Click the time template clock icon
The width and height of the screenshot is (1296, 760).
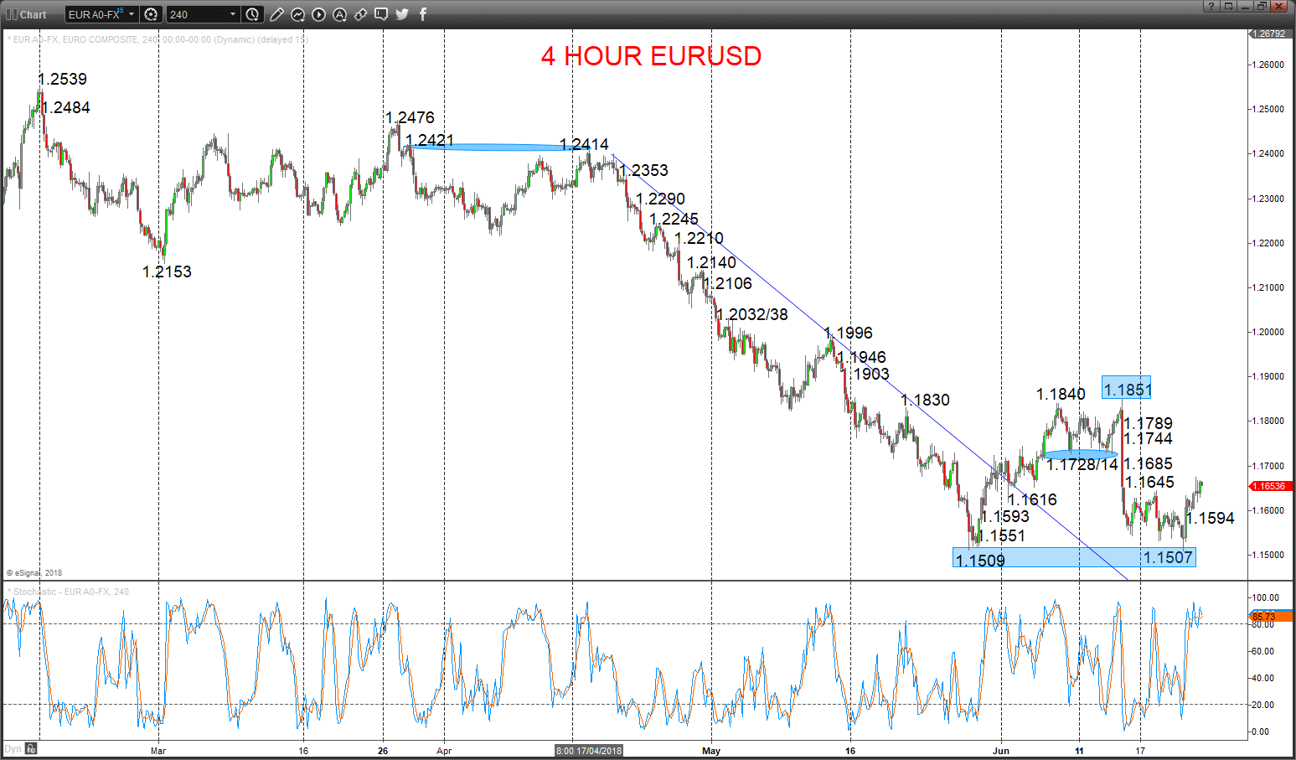(x=252, y=14)
